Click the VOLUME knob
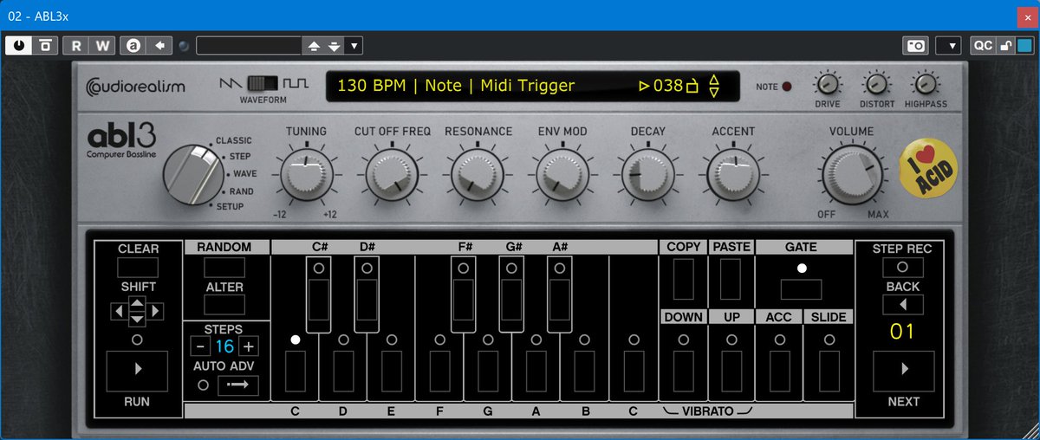 coord(851,173)
